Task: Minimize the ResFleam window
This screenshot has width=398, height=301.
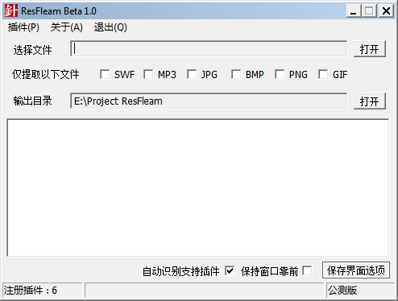Action: coord(354,11)
